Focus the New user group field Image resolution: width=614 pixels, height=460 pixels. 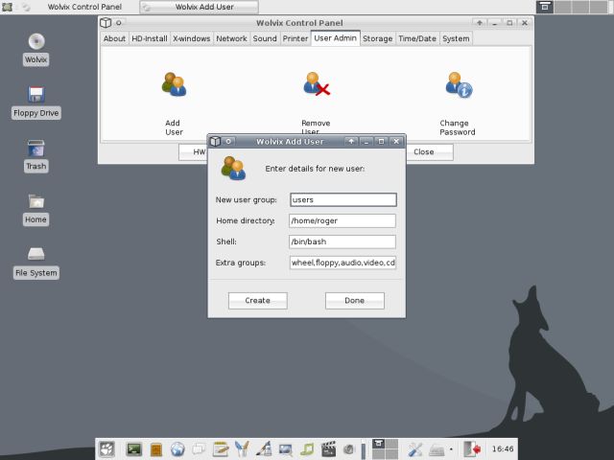[x=343, y=199]
